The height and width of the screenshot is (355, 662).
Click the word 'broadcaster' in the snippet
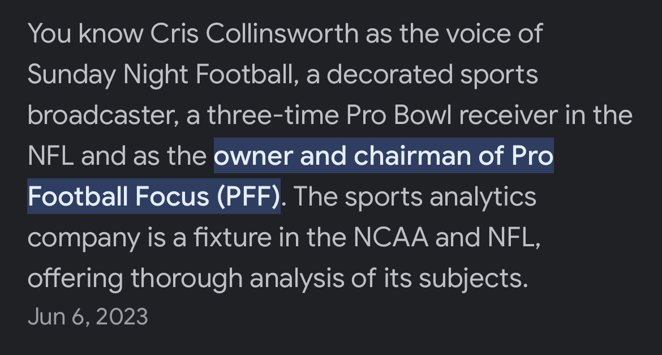click(x=101, y=116)
